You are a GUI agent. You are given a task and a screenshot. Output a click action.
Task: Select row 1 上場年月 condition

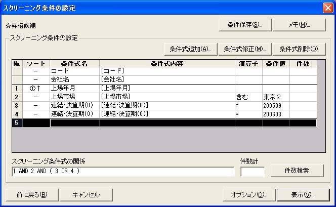pos(74,88)
